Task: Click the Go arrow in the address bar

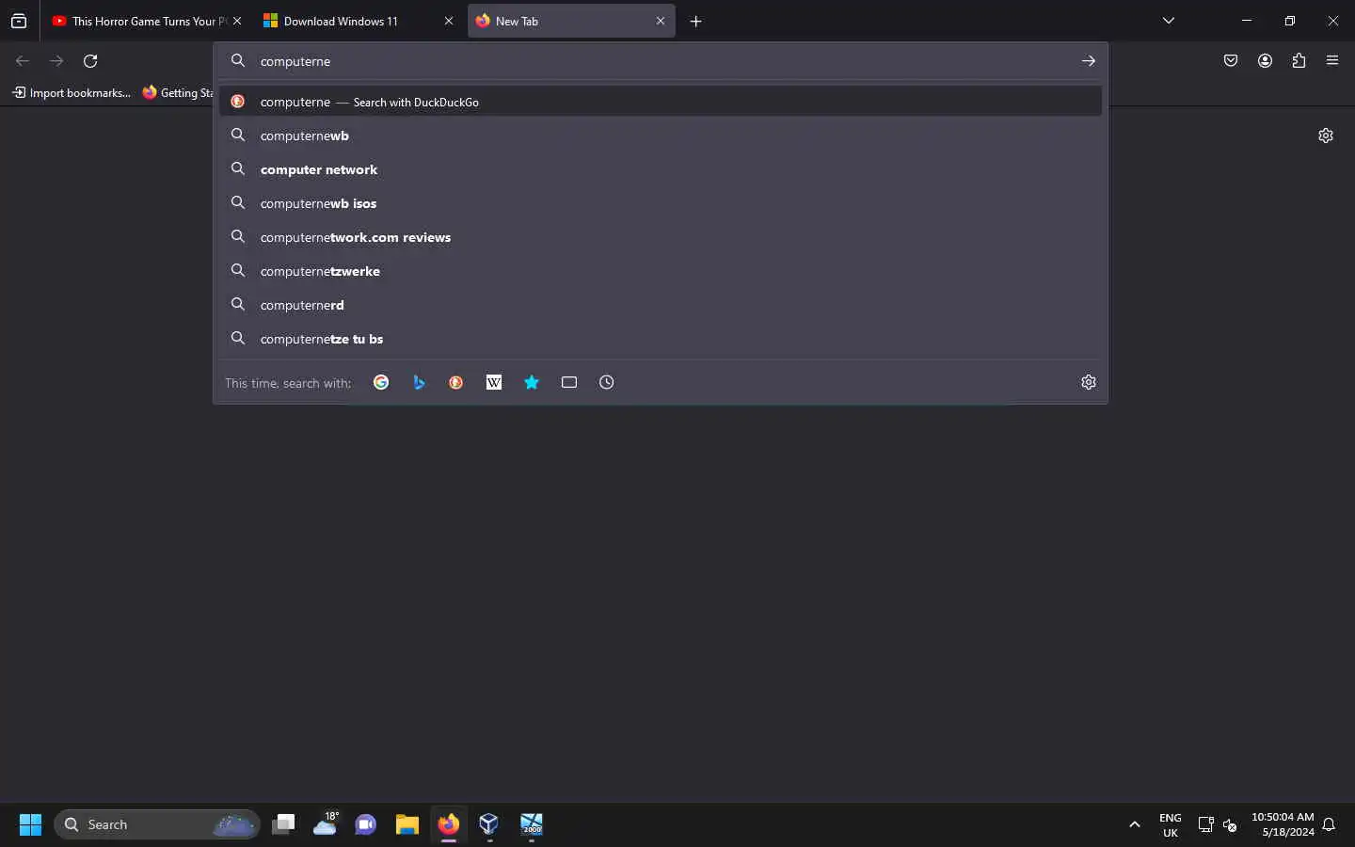Action: (1089, 61)
